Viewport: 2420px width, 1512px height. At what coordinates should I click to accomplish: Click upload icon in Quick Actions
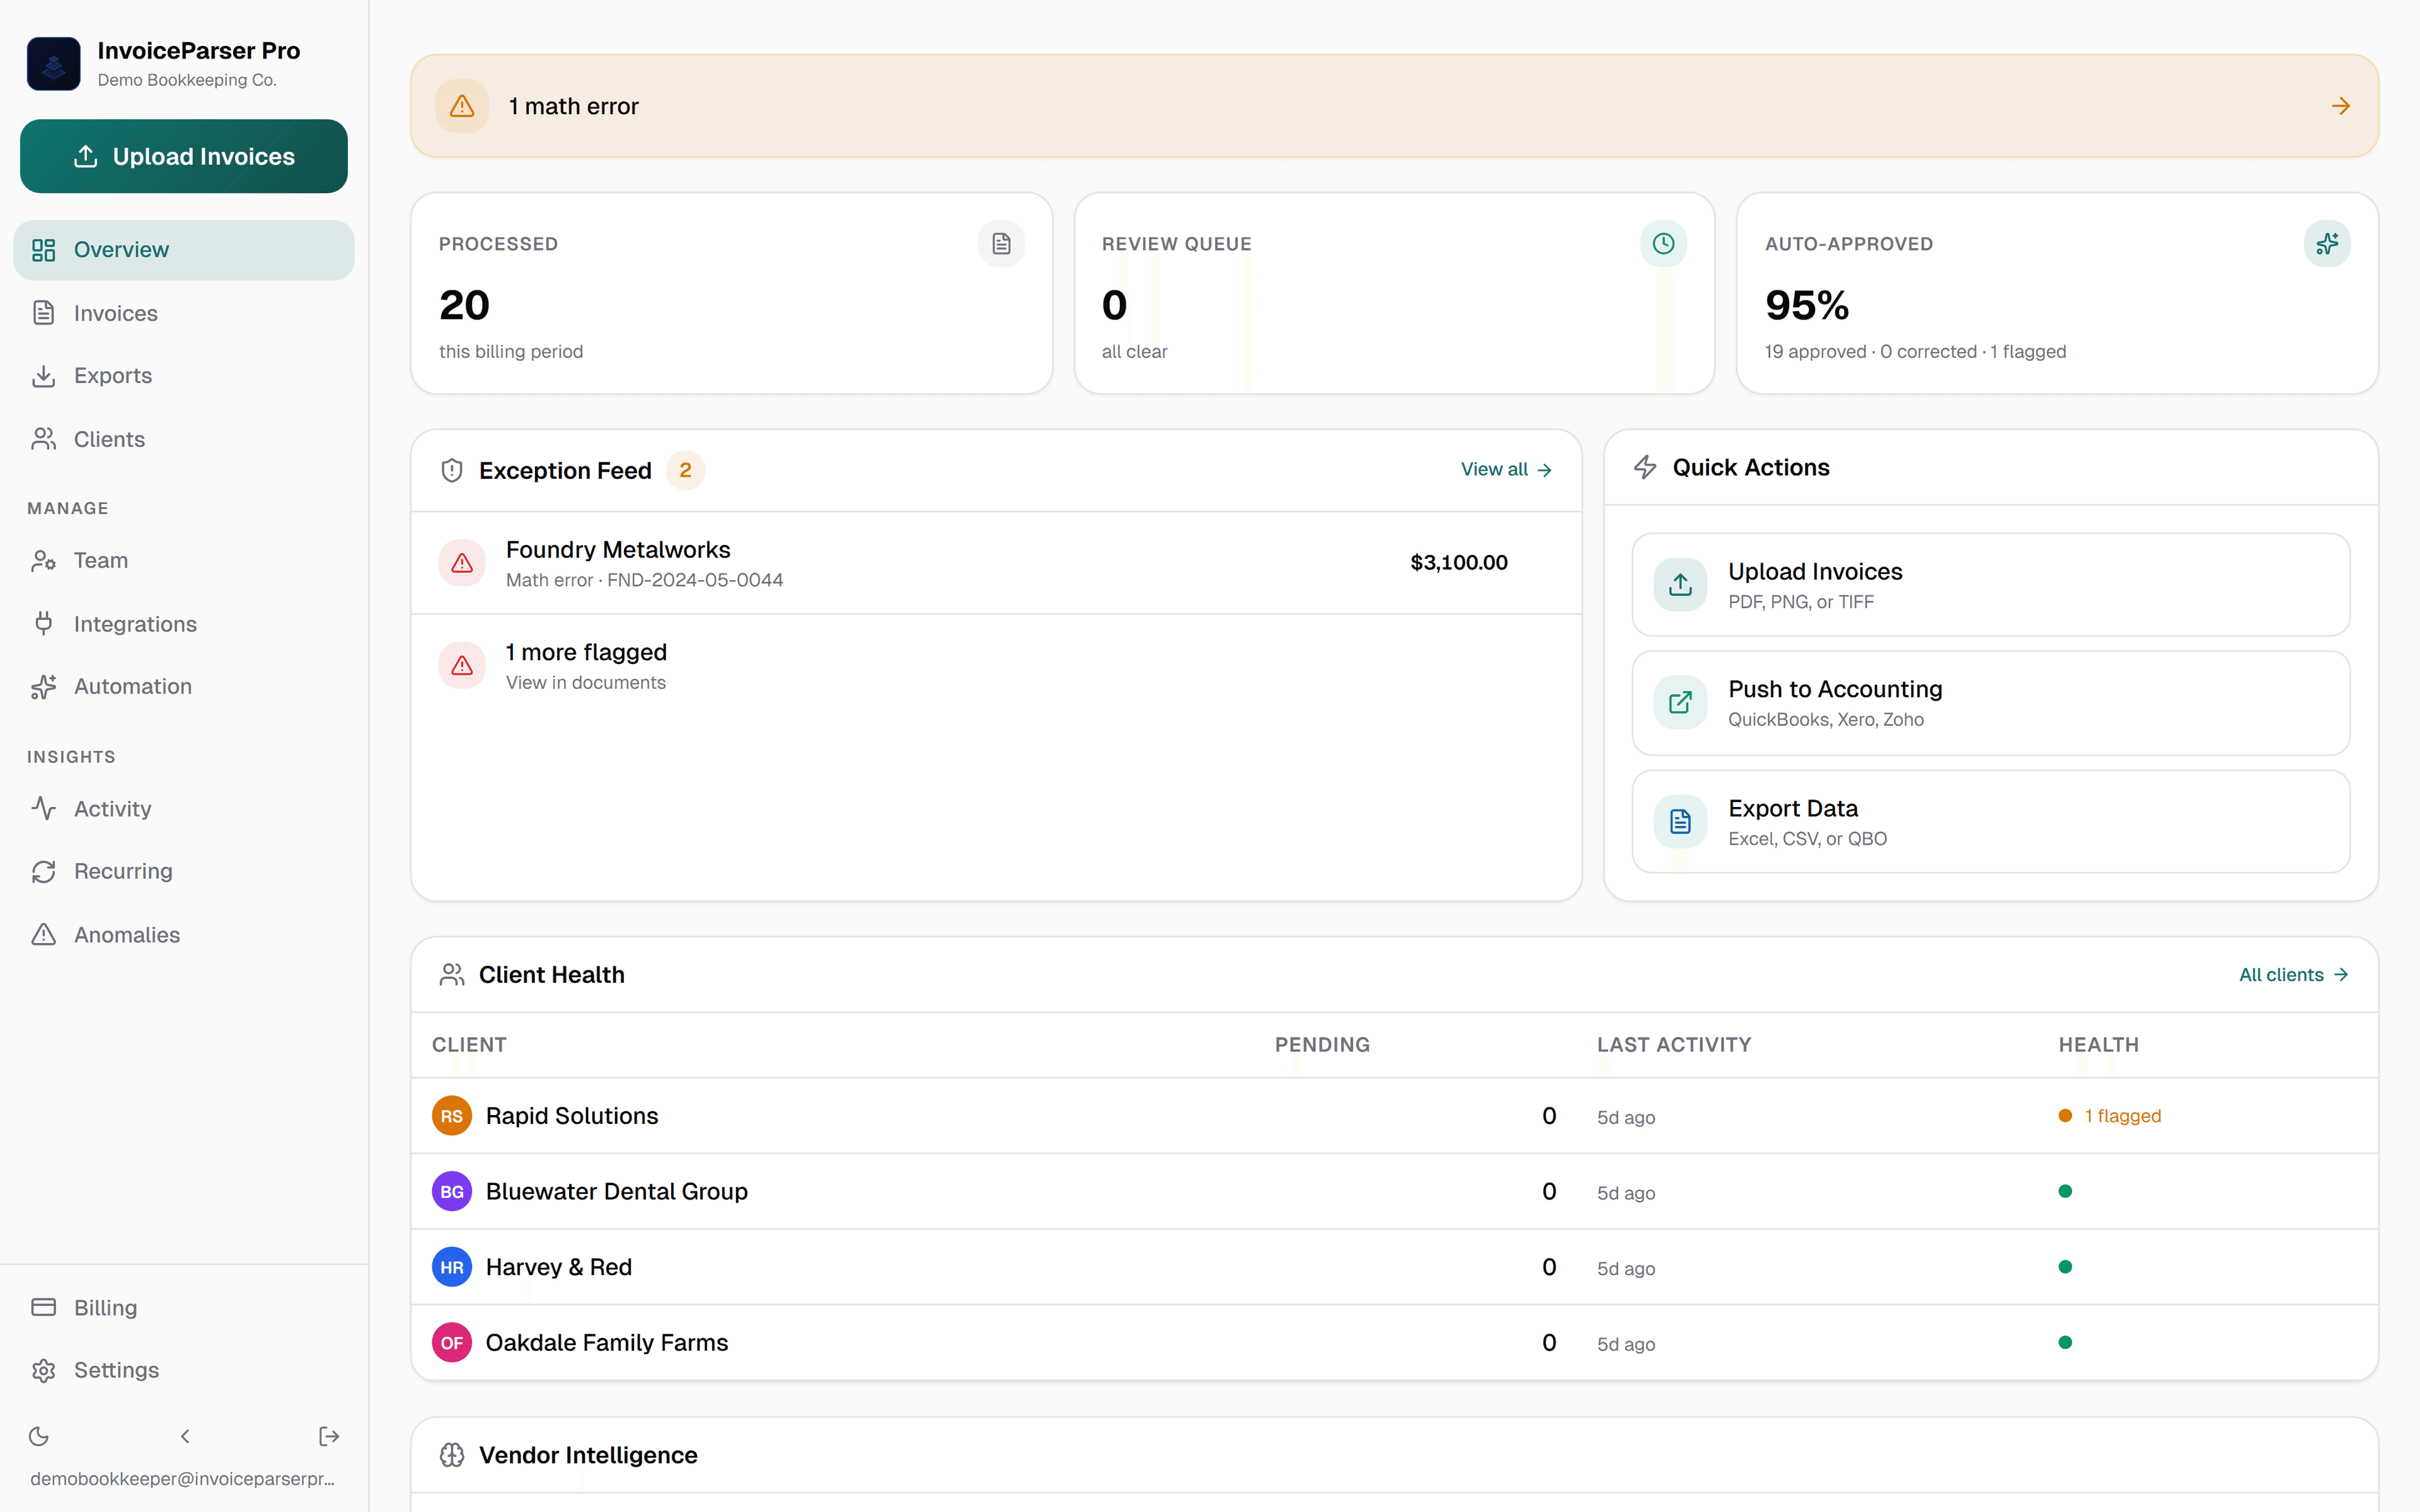[x=1680, y=584]
